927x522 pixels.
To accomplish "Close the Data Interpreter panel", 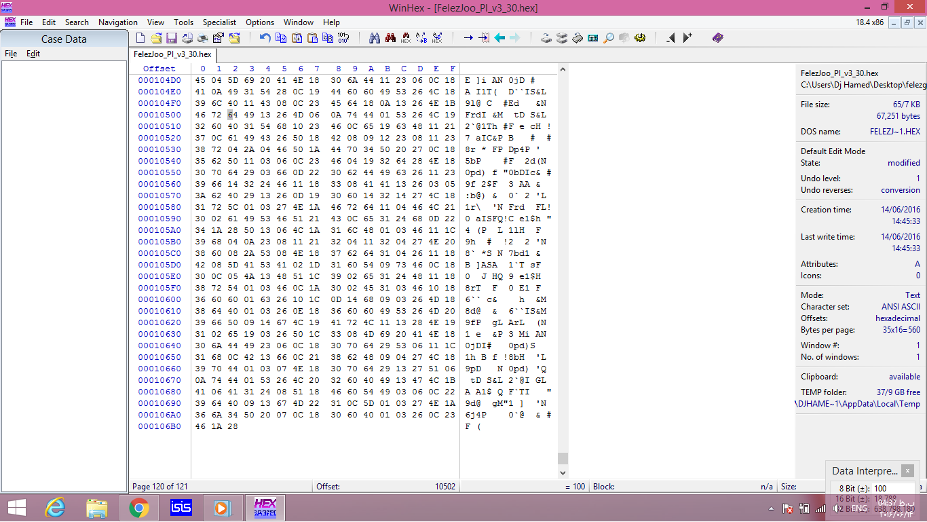I will tap(907, 470).
